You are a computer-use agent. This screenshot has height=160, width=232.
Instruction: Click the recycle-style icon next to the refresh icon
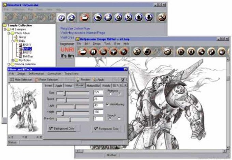[71, 18]
